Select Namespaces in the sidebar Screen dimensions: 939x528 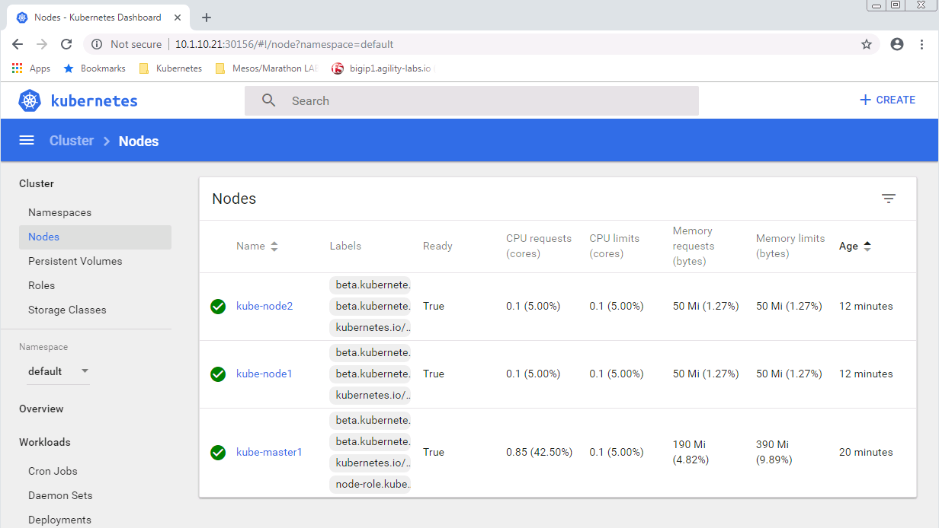59,212
